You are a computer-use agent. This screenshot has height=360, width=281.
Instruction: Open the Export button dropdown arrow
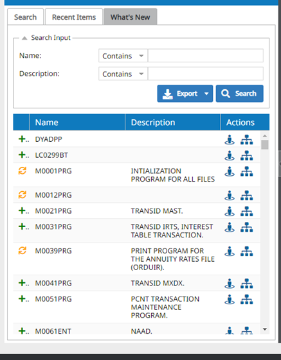206,94
